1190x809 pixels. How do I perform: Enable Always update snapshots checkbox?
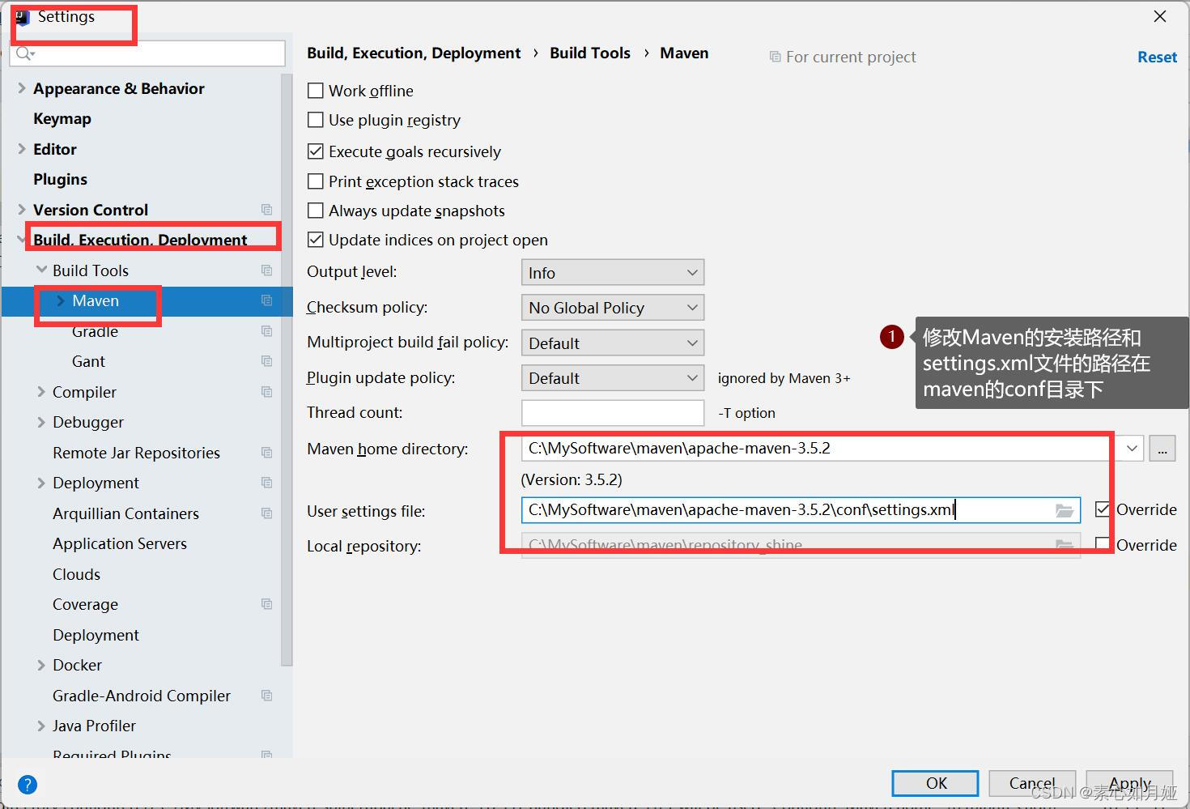(x=316, y=211)
